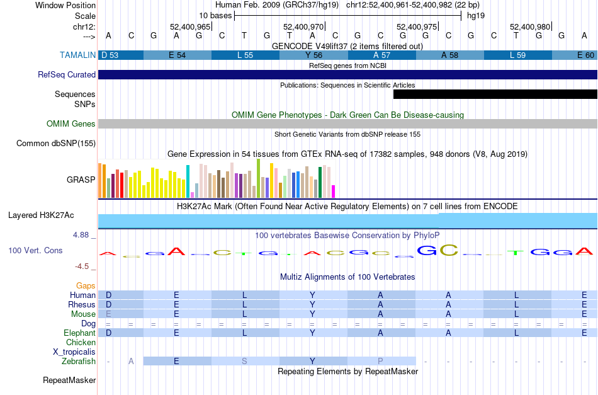Screen dimensions: 598x395
Task: Click Zebrafish S residue in alignment
Action: 244,361
